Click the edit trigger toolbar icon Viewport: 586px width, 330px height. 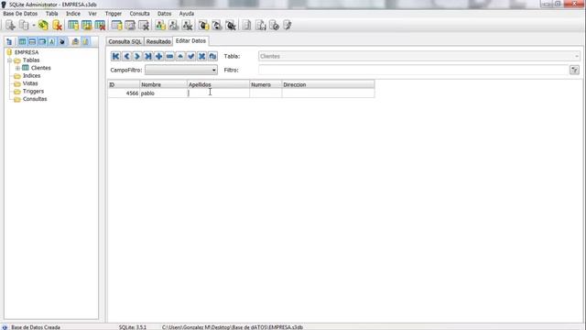[217, 25]
